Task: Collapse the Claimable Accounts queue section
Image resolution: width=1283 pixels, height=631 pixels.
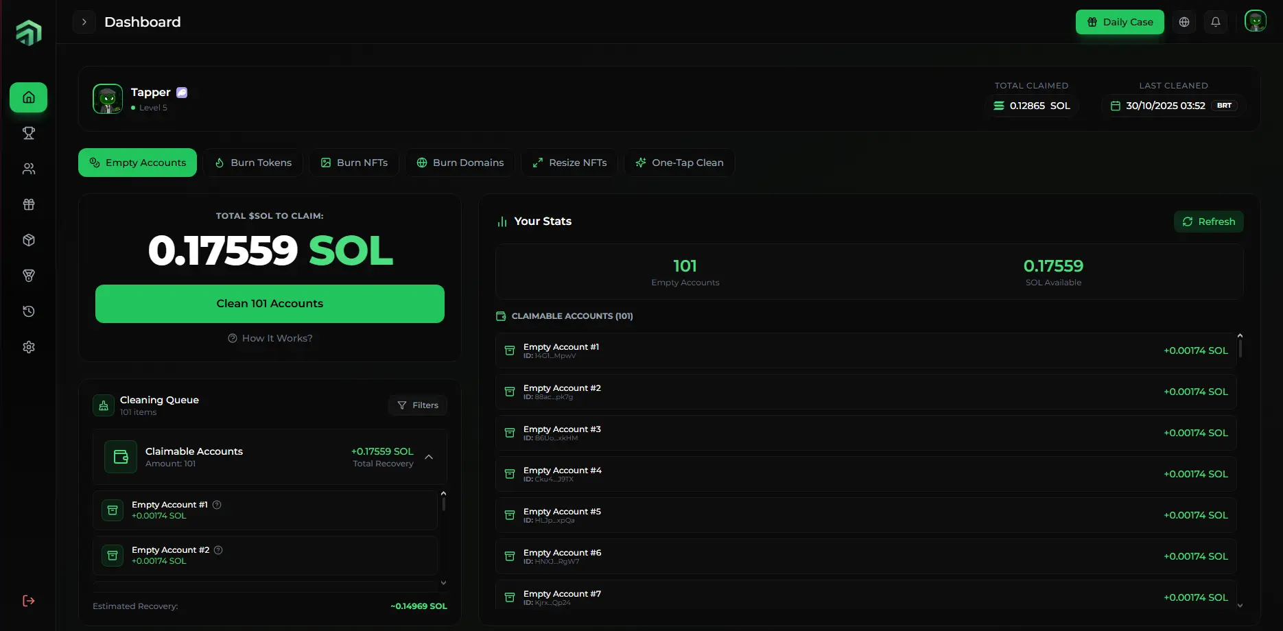Action: [x=429, y=457]
